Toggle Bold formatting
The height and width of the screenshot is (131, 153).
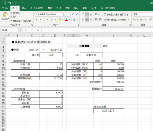coord(36,20)
